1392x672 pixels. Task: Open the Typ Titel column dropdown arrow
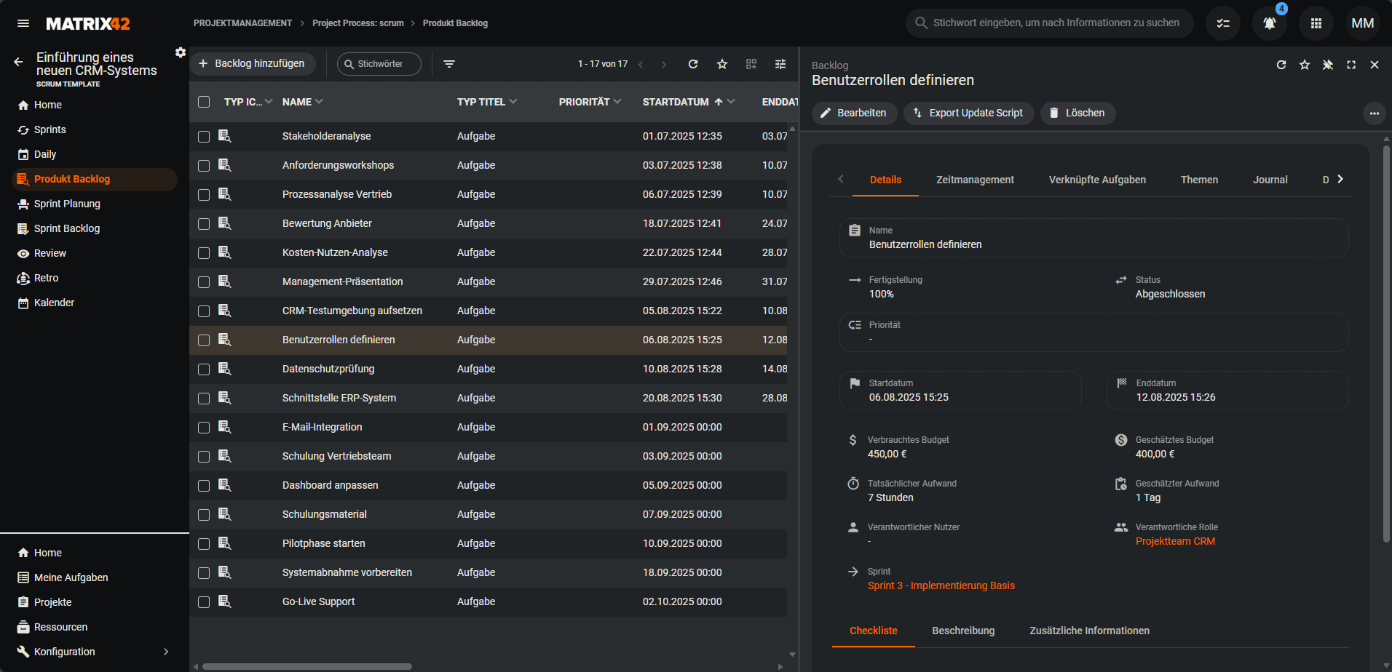tap(513, 102)
